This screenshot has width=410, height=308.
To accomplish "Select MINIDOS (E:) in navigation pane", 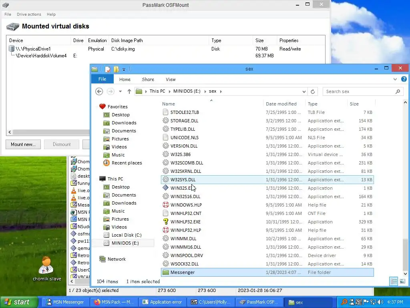I will point(123,243).
